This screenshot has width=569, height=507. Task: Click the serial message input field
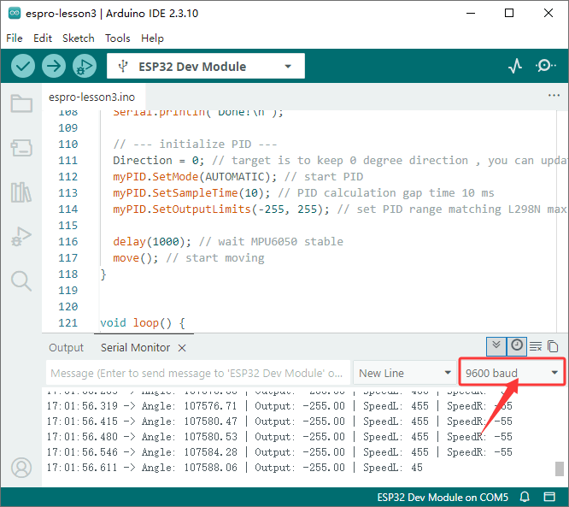197,373
